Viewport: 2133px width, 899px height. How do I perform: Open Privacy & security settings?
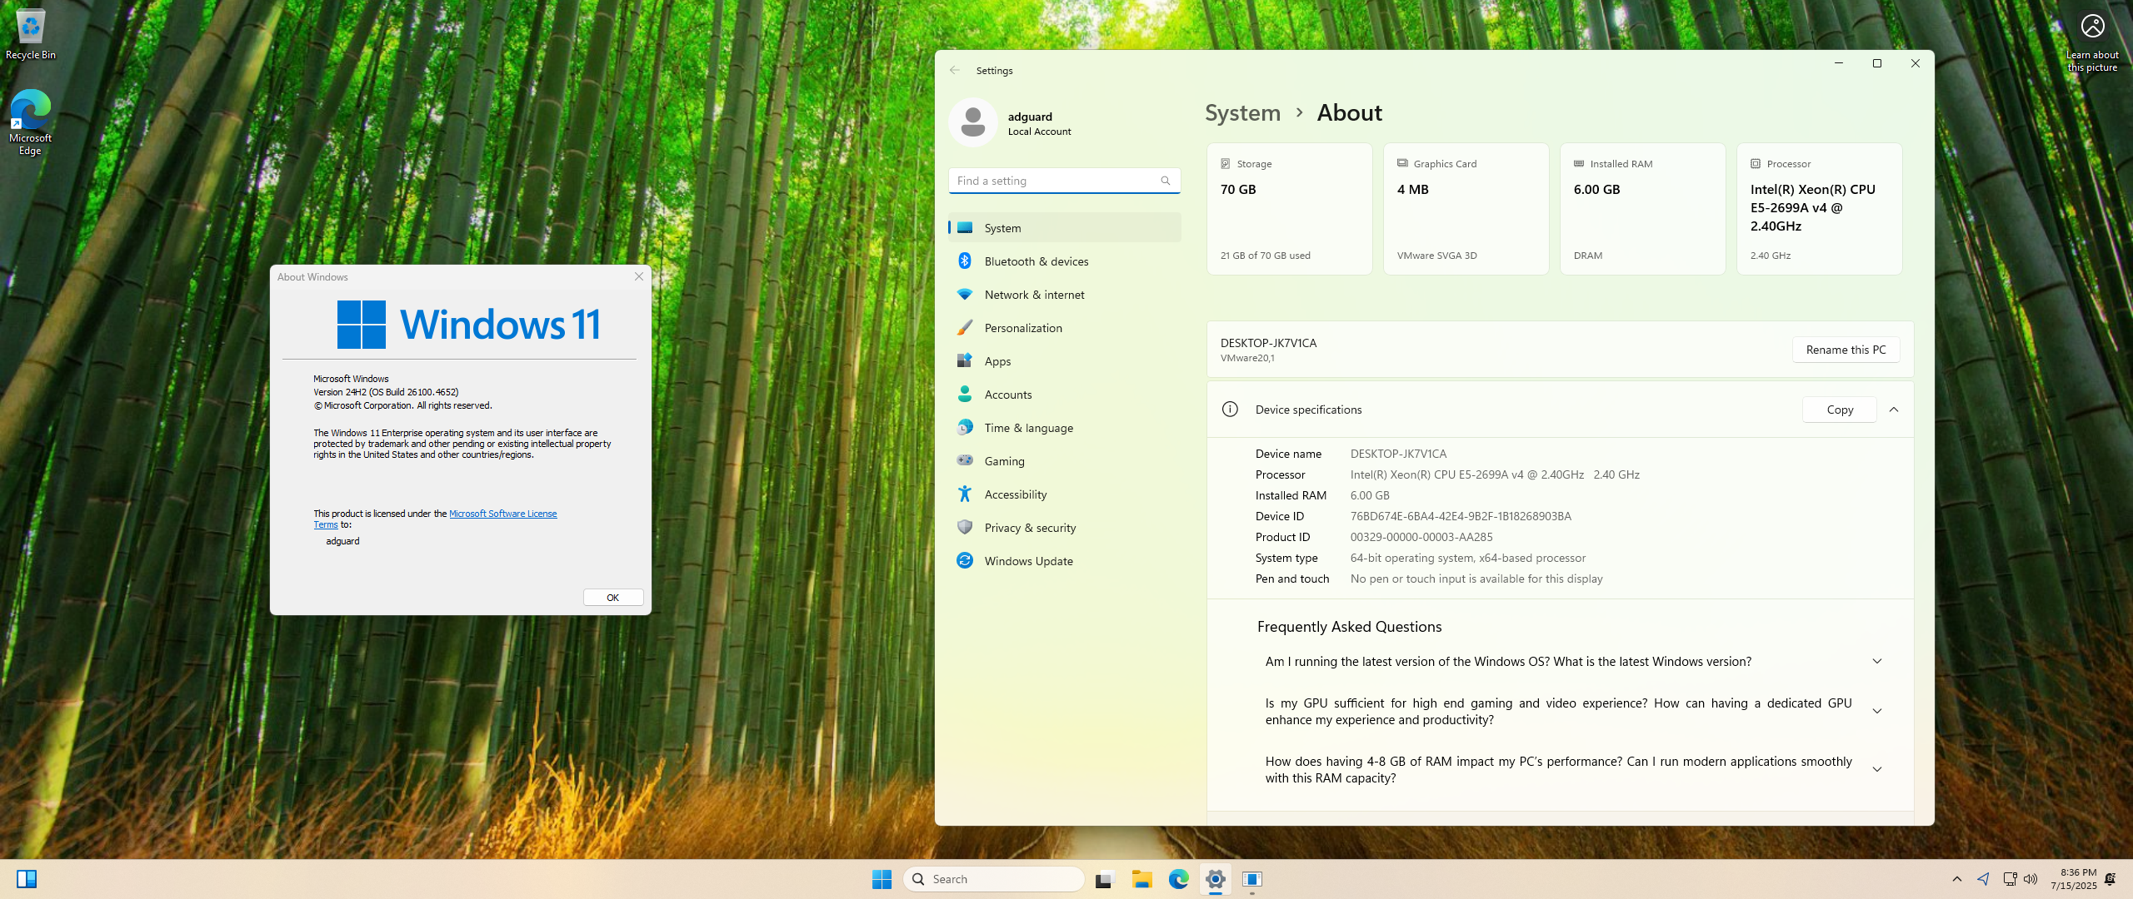[1065, 528]
